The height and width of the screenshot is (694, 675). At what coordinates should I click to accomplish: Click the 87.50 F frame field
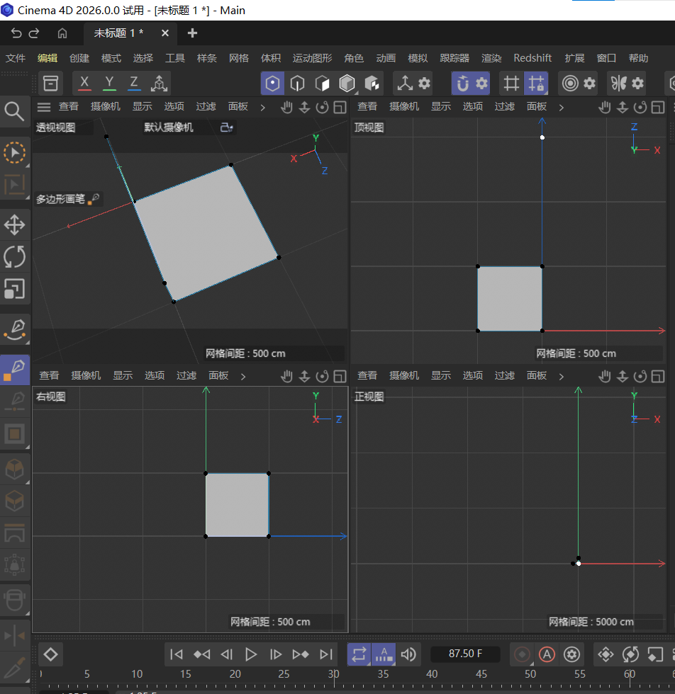pos(465,654)
